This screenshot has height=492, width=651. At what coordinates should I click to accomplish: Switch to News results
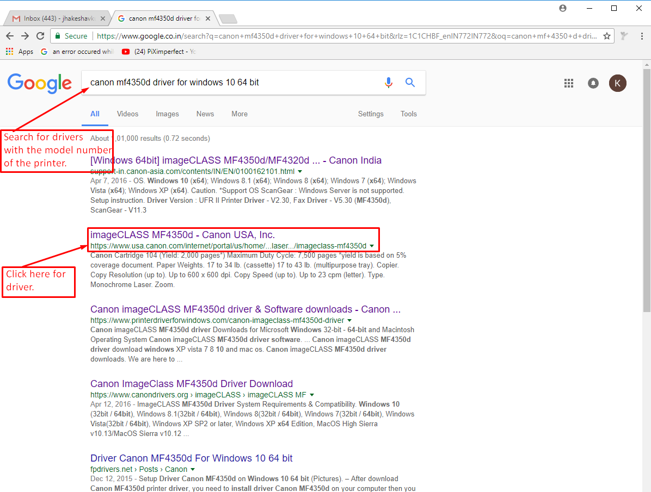(x=205, y=114)
